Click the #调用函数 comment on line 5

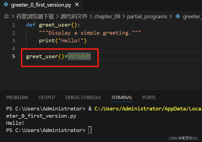(78, 56)
